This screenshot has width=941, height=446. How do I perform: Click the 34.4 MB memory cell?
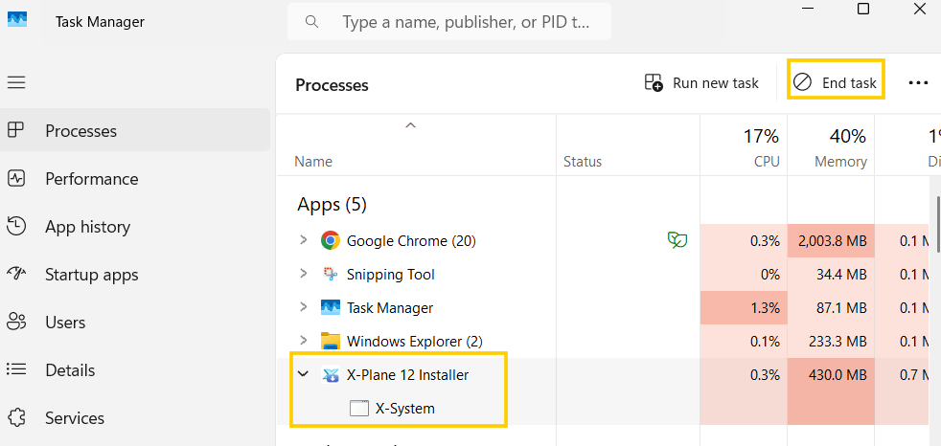(832, 275)
